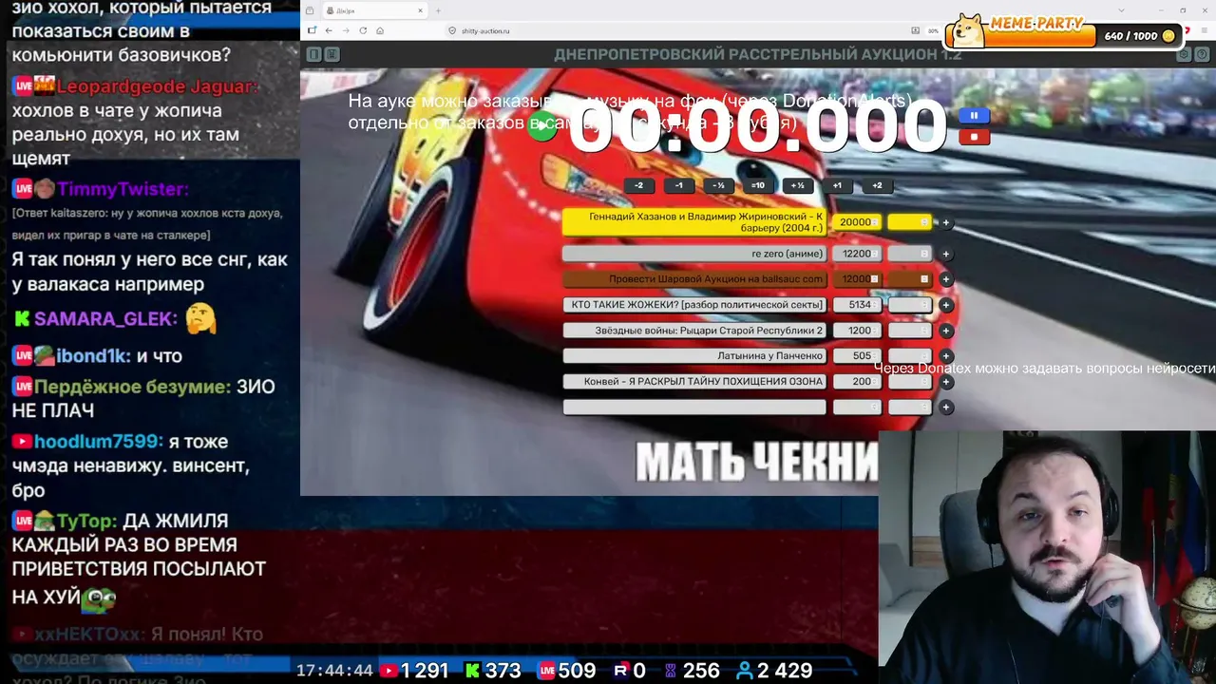This screenshot has width=1216, height=684.
Task: Click chat username hoodlum7599
Action: pyautogui.click(x=99, y=442)
